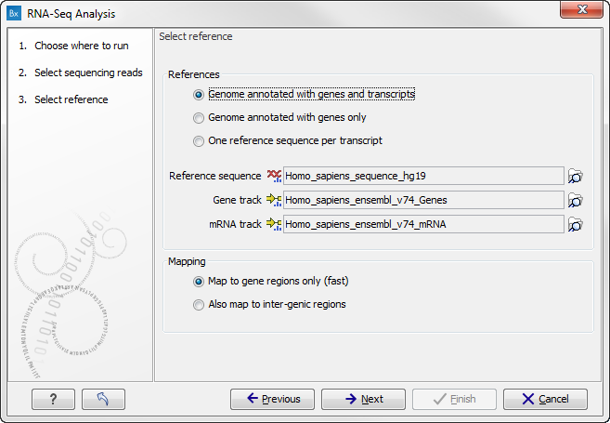Click the Finish button
The height and width of the screenshot is (423, 610).
click(x=454, y=399)
